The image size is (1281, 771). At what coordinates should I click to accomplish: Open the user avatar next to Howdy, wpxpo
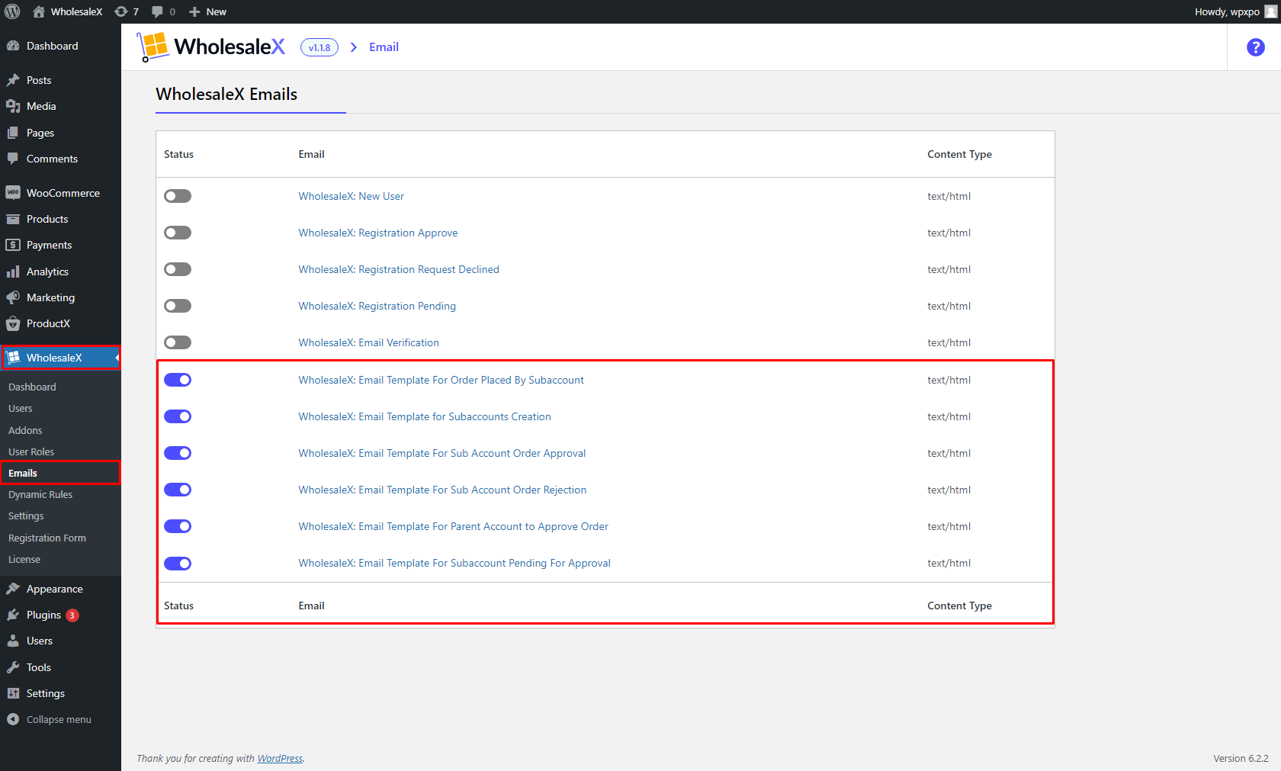1270,11
